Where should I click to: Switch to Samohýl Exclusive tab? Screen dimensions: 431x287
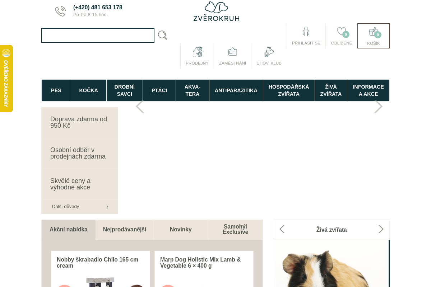pos(235,230)
